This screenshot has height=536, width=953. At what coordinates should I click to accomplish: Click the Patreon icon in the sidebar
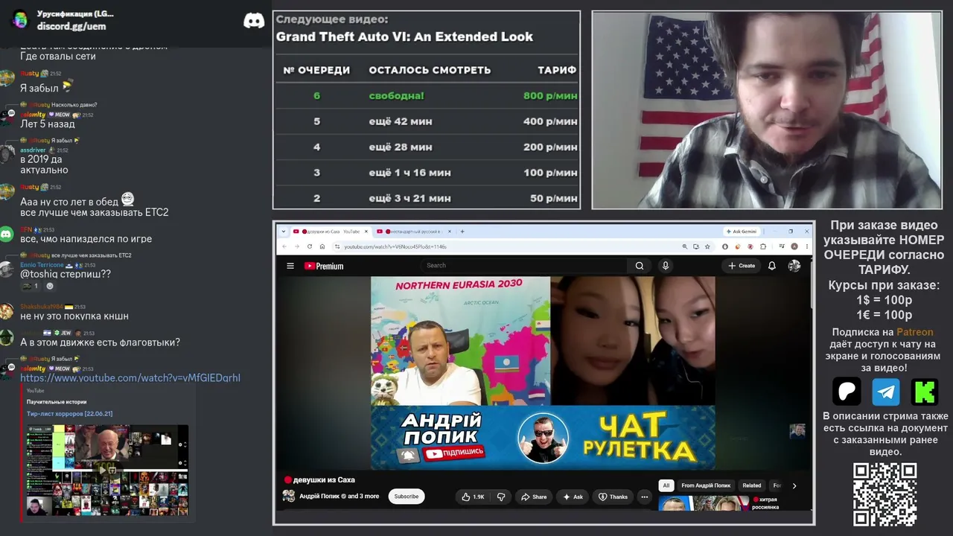point(847,392)
